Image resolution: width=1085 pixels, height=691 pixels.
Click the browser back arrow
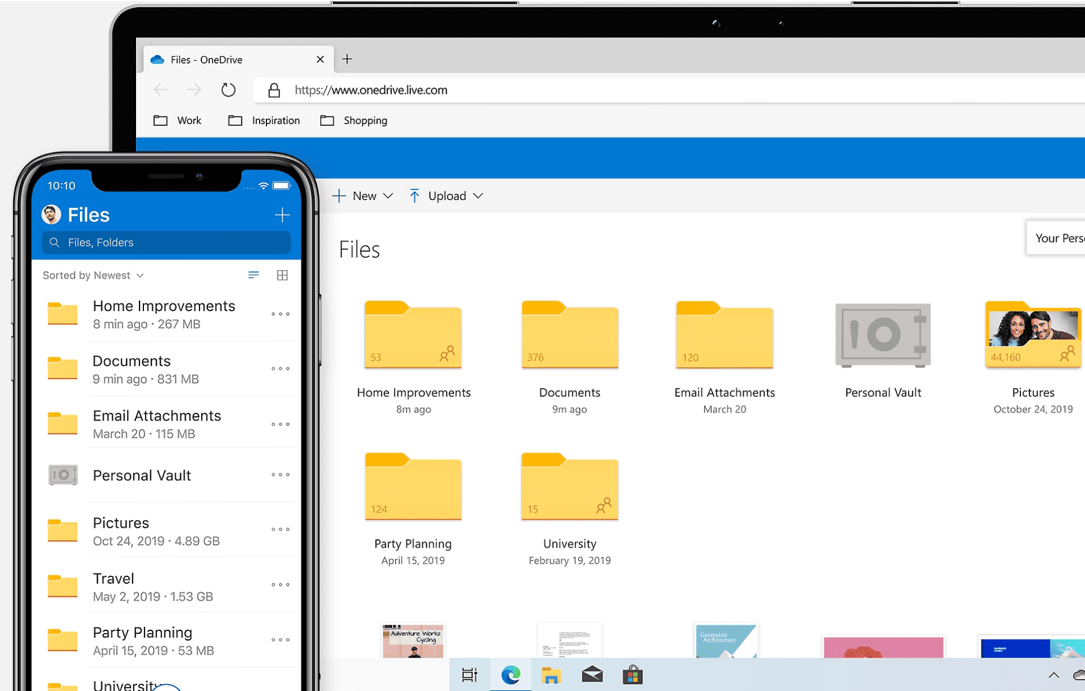pyautogui.click(x=160, y=90)
